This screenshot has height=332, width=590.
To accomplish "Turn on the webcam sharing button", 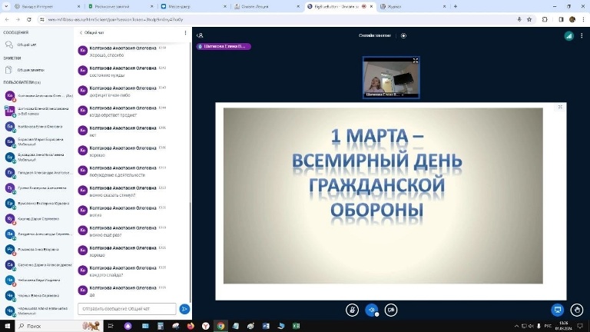I will tap(391, 310).
